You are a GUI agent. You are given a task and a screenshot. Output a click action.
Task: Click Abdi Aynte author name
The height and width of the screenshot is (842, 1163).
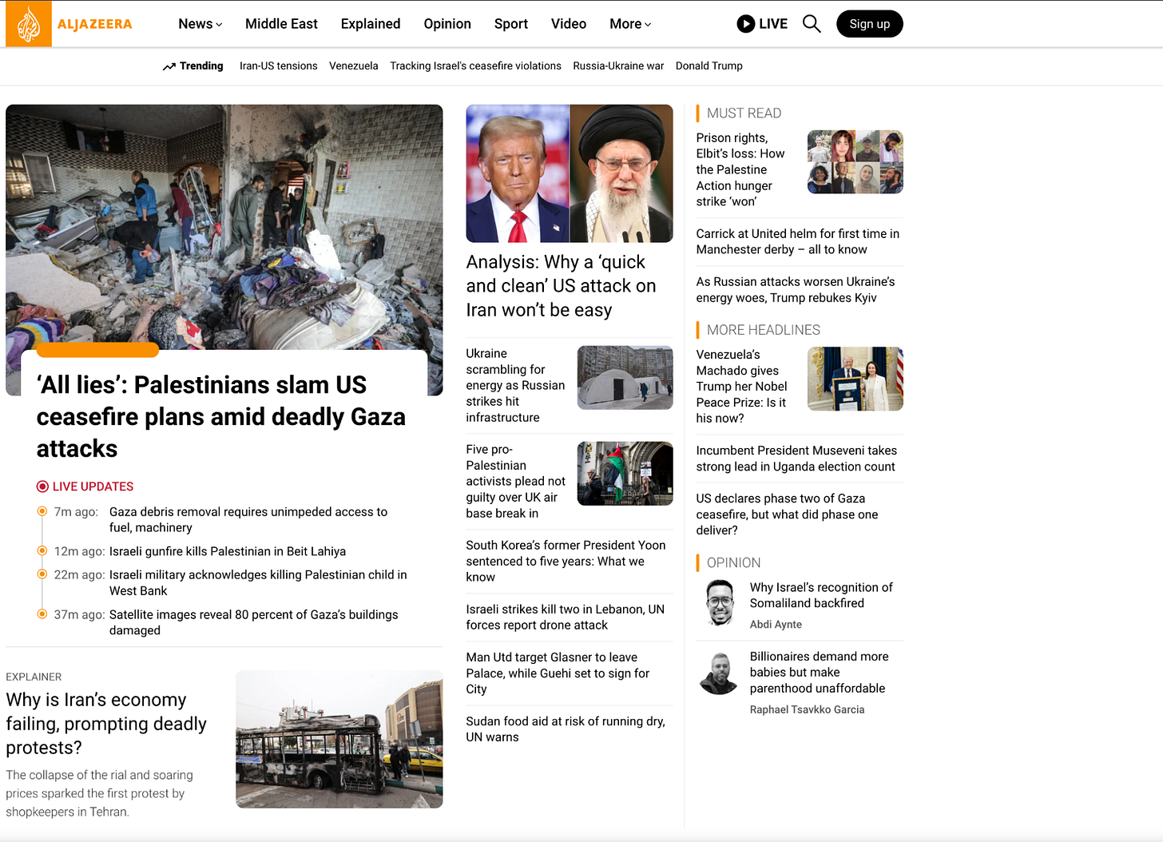click(776, 625)
